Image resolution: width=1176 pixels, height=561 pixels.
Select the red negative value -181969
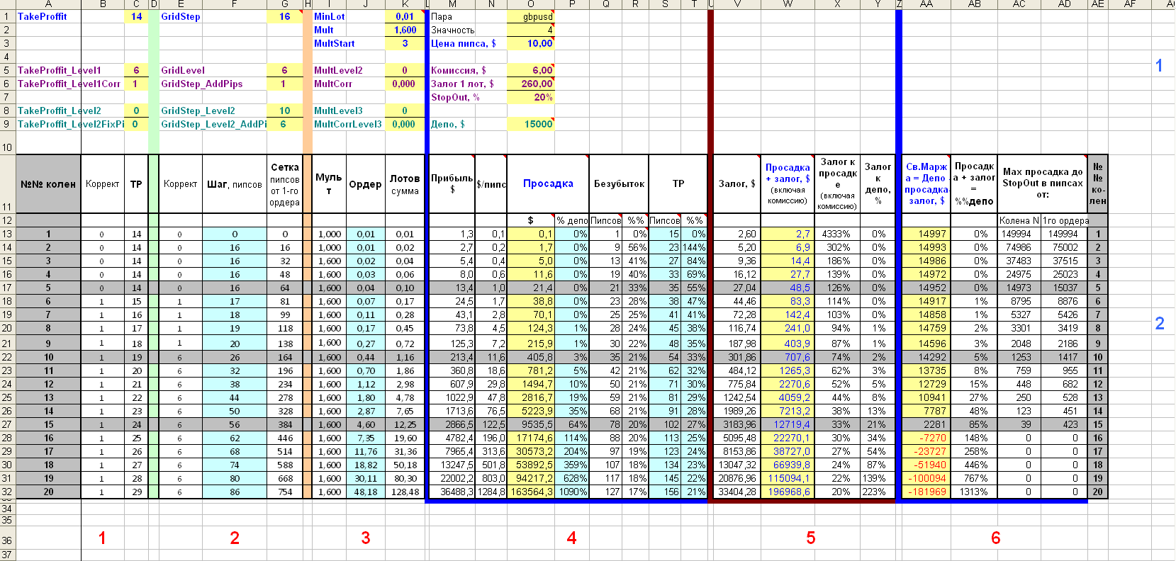click(926, 492)
